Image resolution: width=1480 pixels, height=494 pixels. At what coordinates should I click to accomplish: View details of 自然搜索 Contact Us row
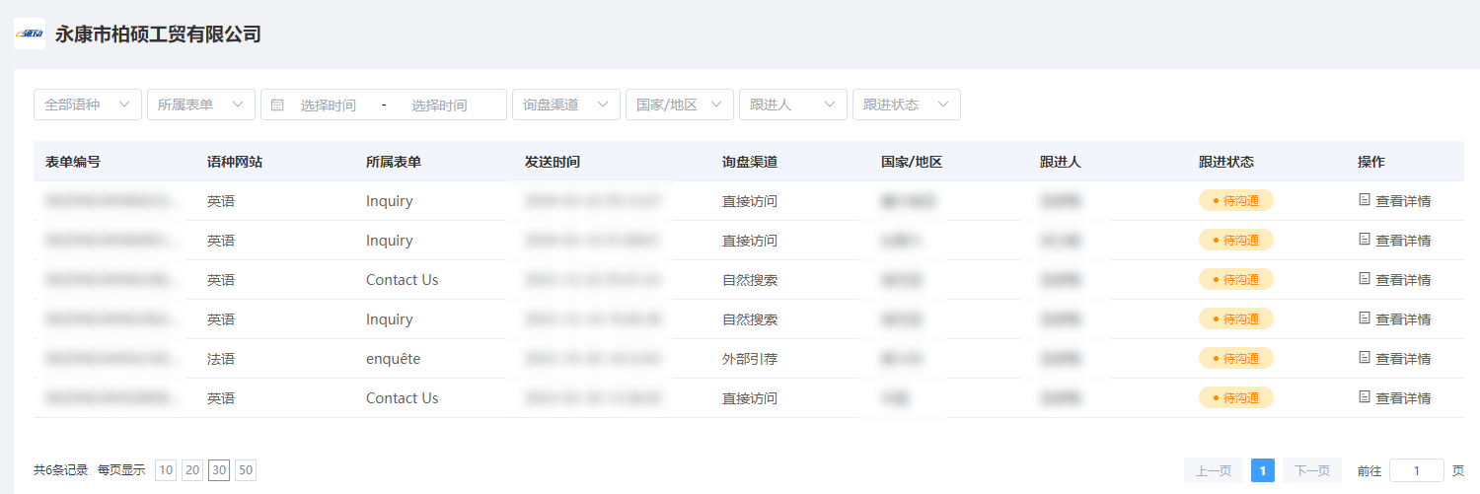(1395, 280)
